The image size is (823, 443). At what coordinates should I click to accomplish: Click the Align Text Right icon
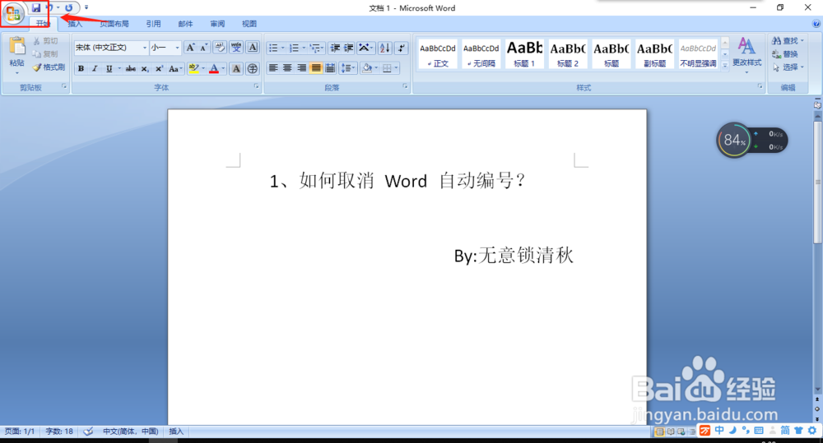(x=302, y=68)
